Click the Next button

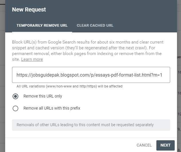165,145
